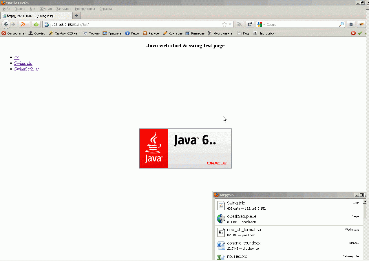Expand Настройки developer toolbar dropdown
This screenshot has width=369, height=261.
pyautogui.click(x=264, y=33)
